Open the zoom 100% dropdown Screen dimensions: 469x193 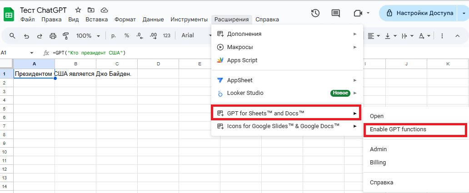click(x=88, y=36)
